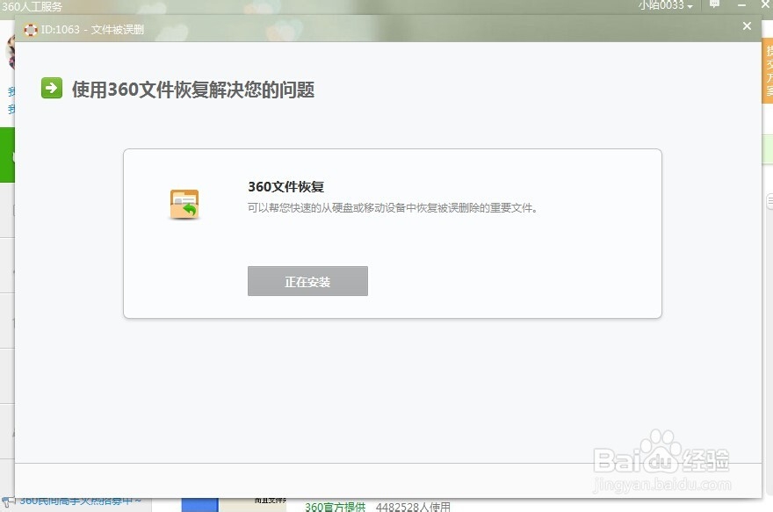773x512 pixels.
Task: Click the 正在安装 button
Action: pos(307,281)
